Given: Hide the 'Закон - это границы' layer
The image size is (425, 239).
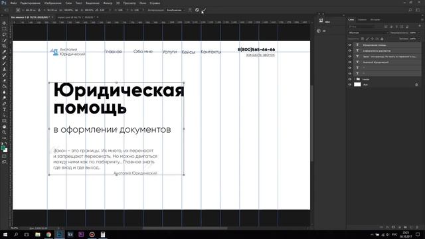Looking at the screenshot, I should [350, 56].
